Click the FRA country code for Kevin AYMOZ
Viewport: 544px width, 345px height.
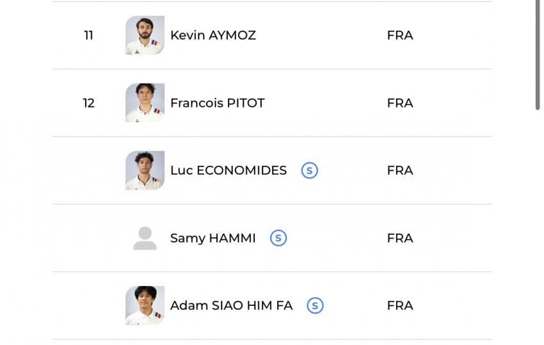[x=400, y=35]
